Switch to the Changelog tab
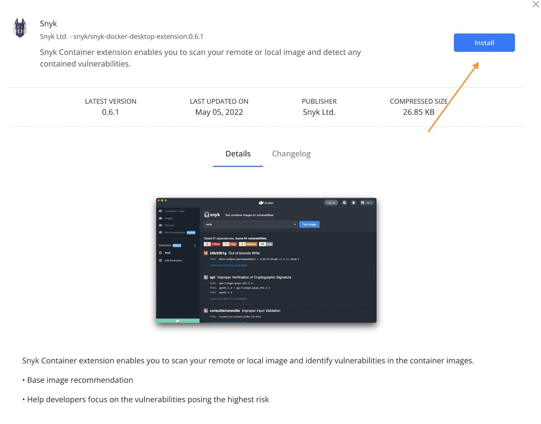 pyautogui.click(x=291, y=154)
